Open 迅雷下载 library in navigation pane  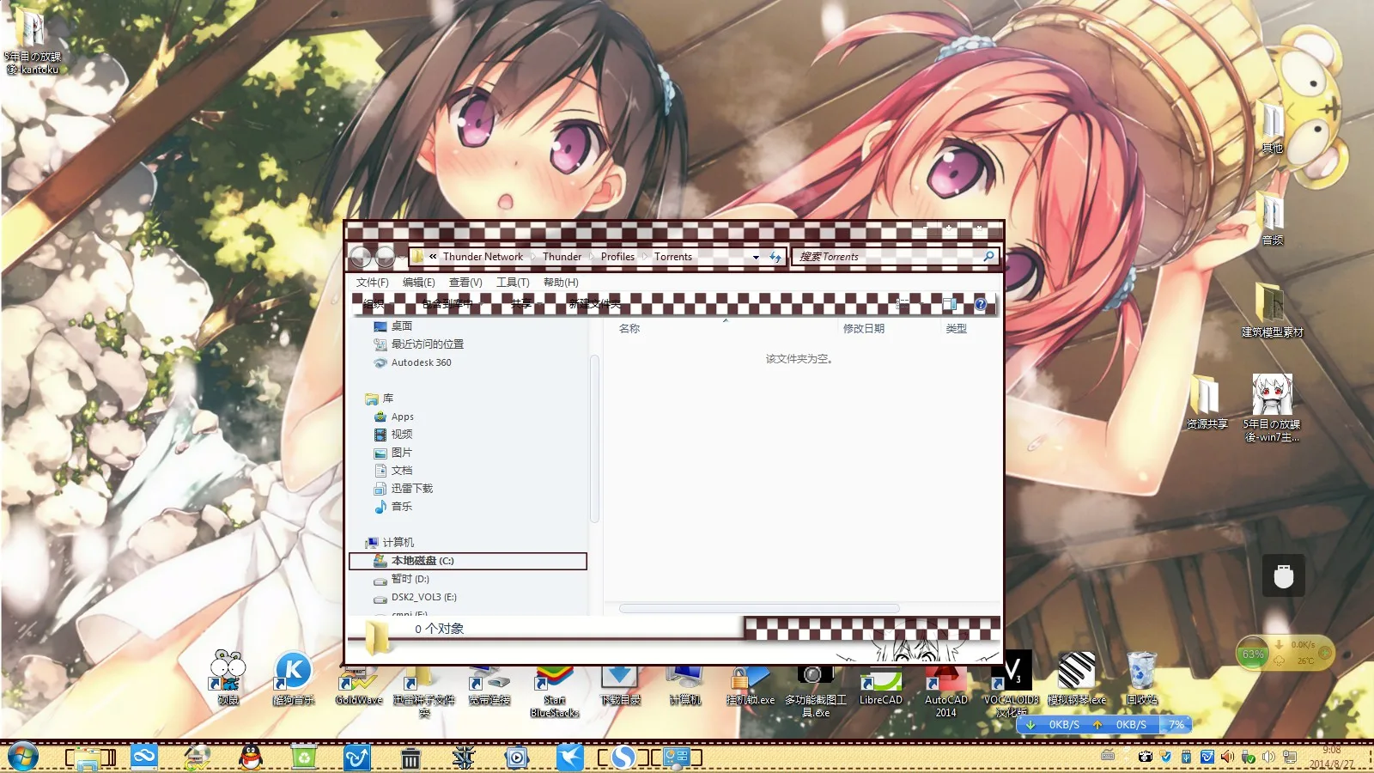coord(404,489)
